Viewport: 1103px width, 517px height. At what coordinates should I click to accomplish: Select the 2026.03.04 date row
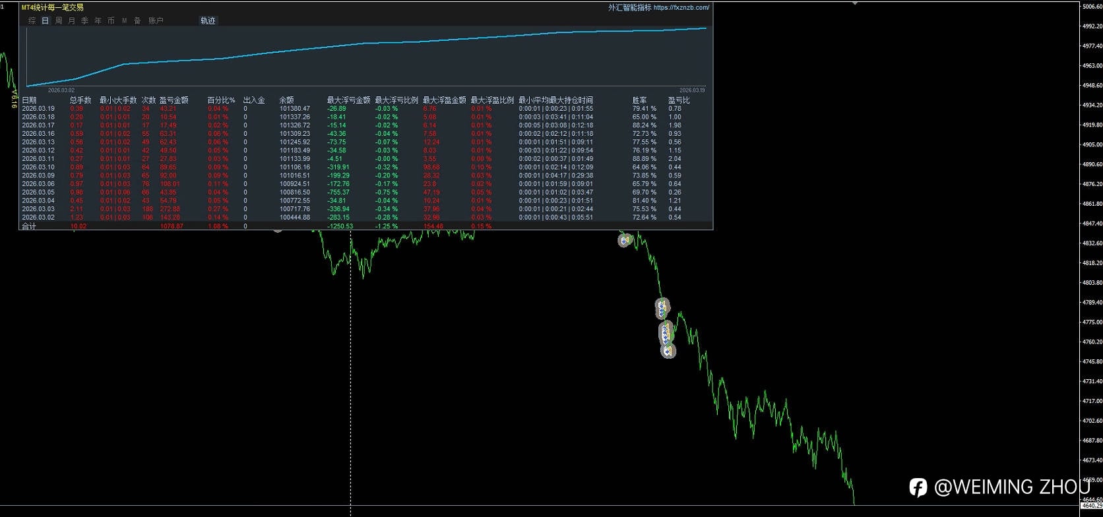(x=38, y=200)
